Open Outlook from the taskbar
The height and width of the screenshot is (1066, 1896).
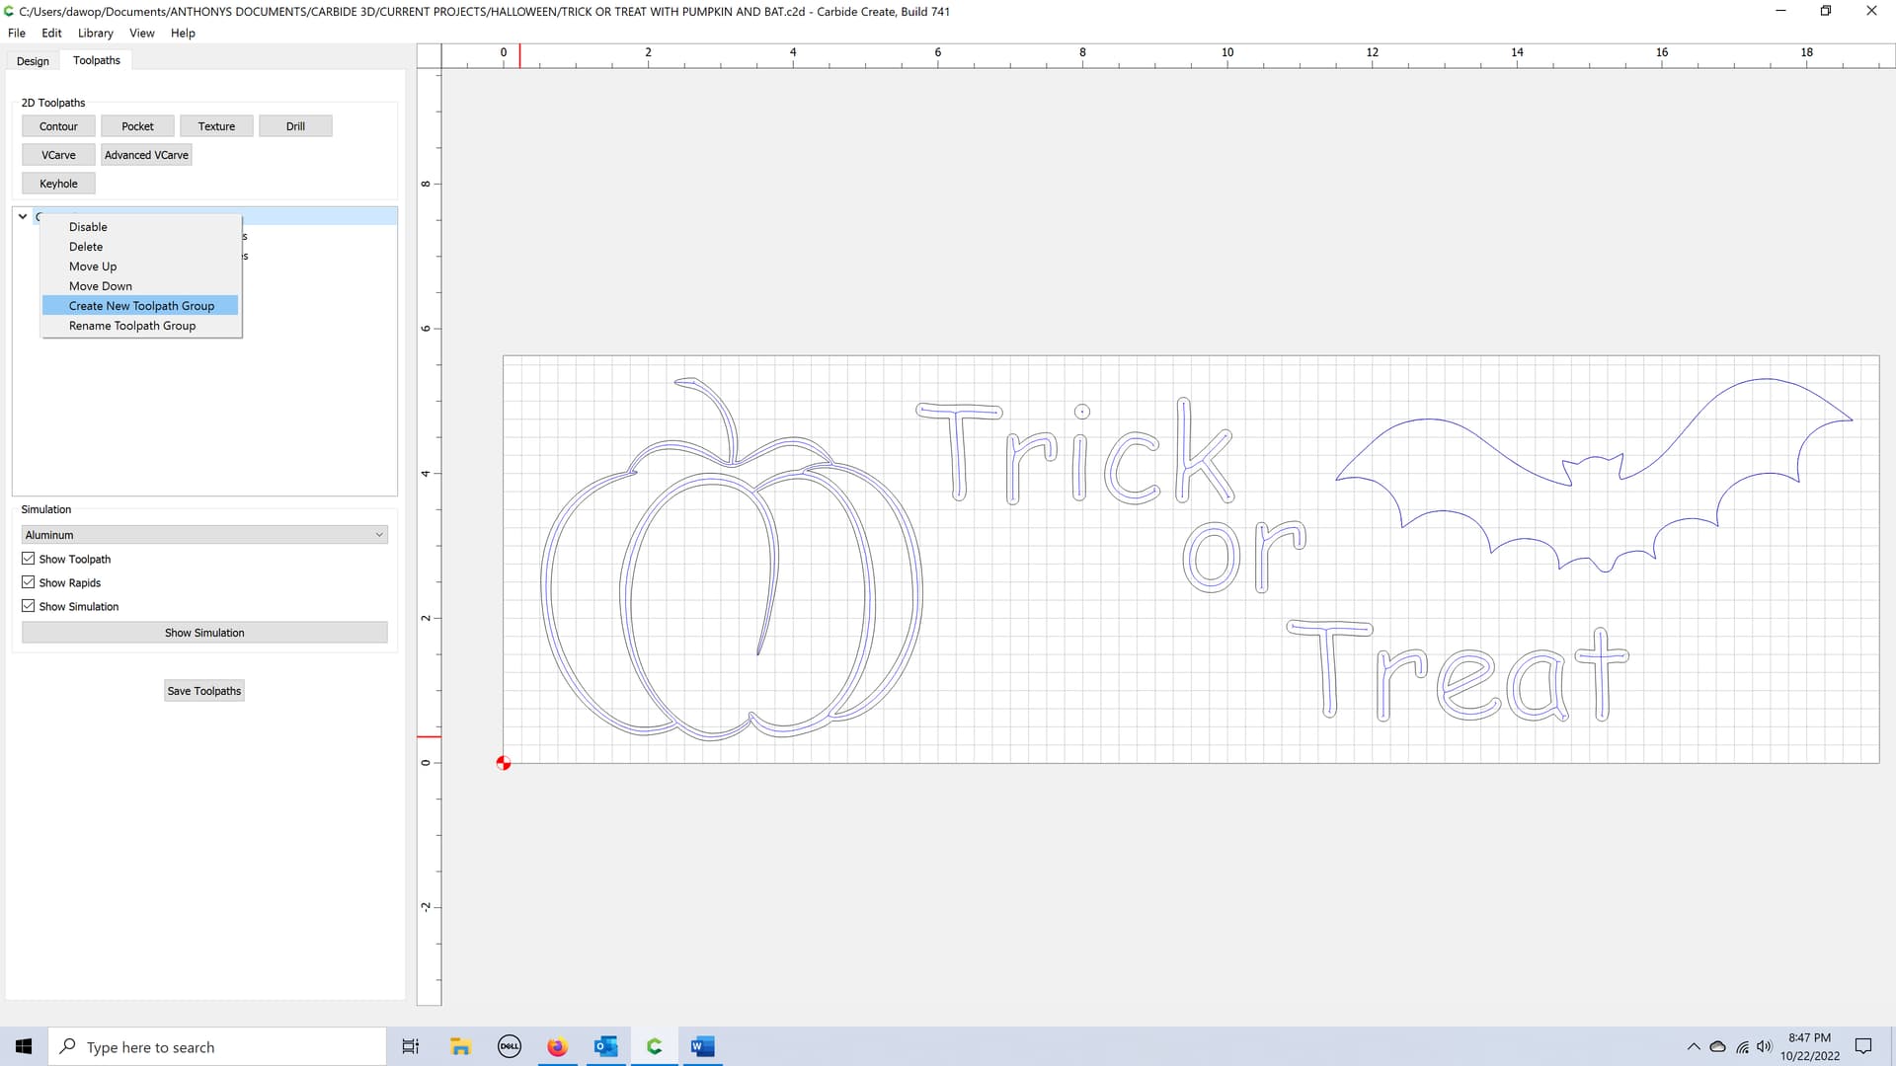pyautogui.click(x=605, y=1046)
